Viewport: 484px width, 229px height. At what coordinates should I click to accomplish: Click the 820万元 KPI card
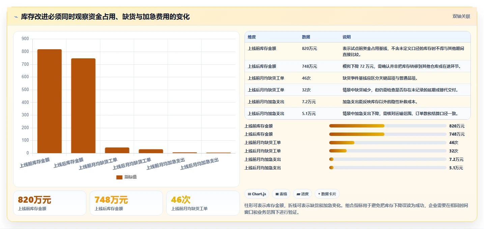point(50,203)
